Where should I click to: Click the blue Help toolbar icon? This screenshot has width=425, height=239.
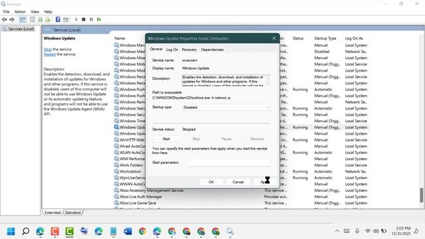[58, 19]
